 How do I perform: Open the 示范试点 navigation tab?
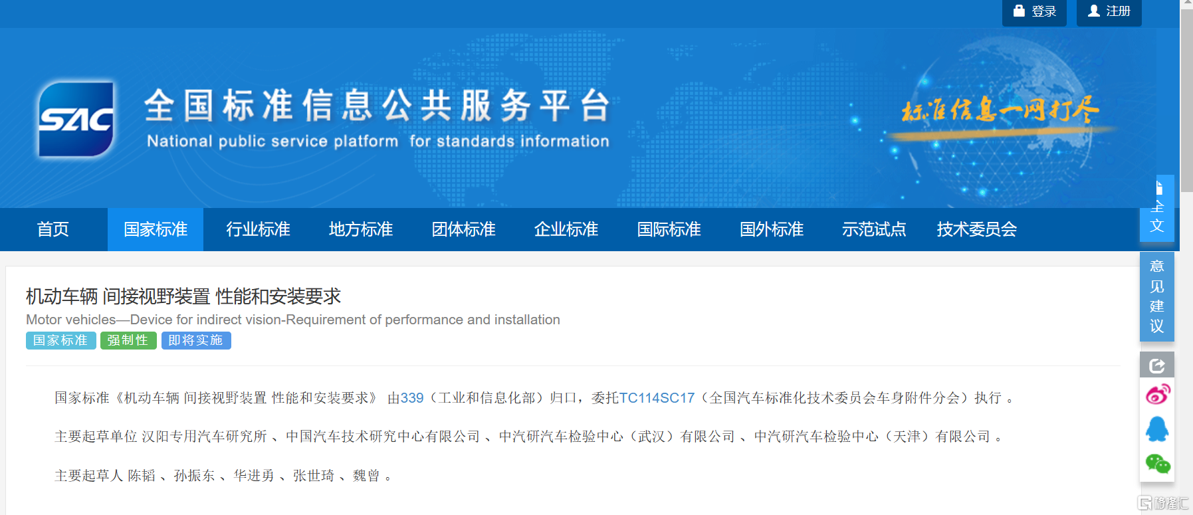tap(874, 229)
